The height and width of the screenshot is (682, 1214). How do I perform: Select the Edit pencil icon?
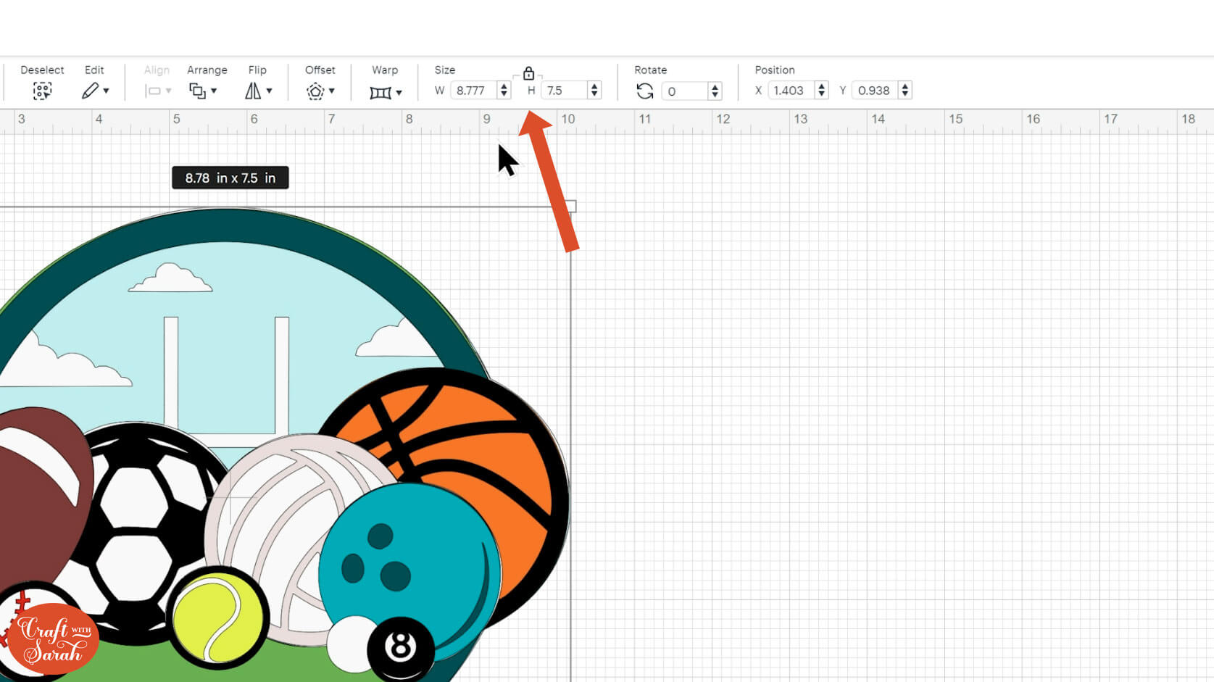(x=91, y=91)
